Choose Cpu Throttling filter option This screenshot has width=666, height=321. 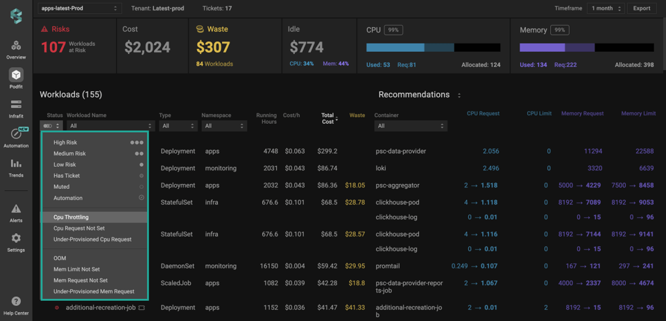(94, 217)
